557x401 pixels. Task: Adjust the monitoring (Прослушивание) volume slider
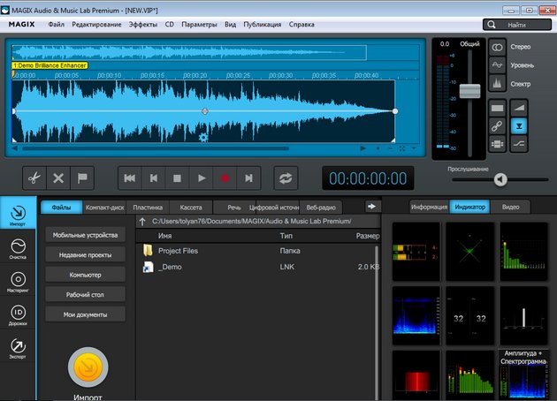[x=500, y=179]
